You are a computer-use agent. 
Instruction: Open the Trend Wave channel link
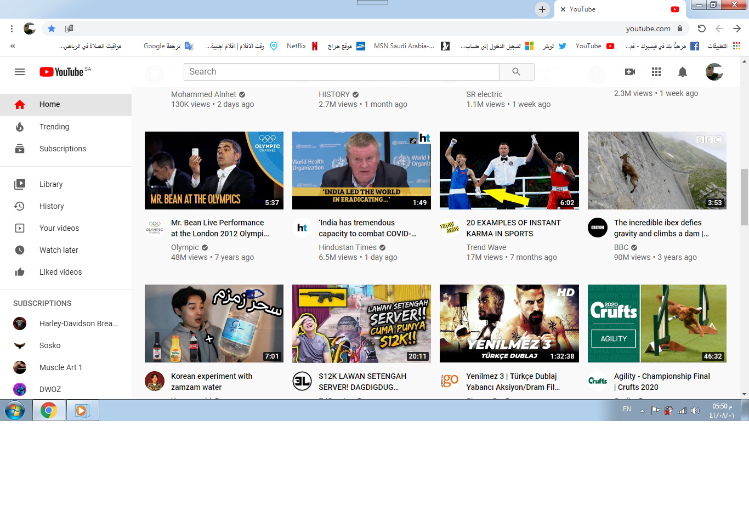[486, 247]
